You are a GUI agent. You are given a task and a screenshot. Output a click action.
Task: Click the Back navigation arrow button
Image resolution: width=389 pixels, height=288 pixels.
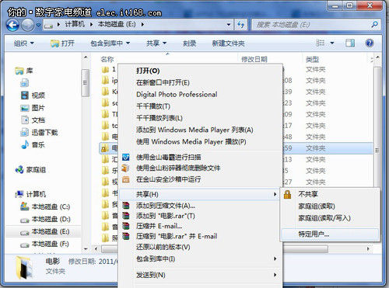click(x=12, y=26)
